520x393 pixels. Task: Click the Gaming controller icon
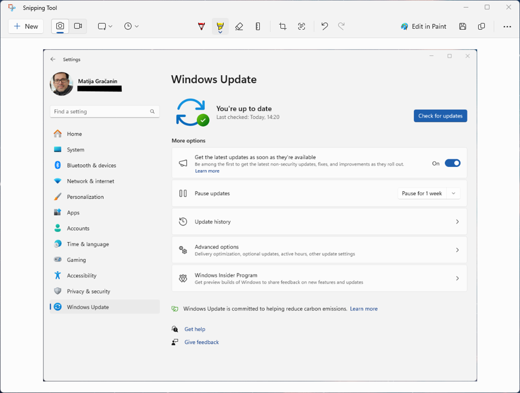58,259
